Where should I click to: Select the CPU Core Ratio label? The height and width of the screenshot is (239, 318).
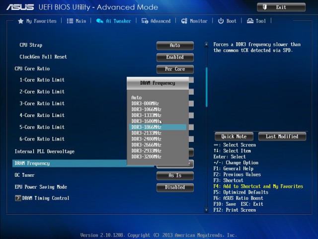coord(32,69)
